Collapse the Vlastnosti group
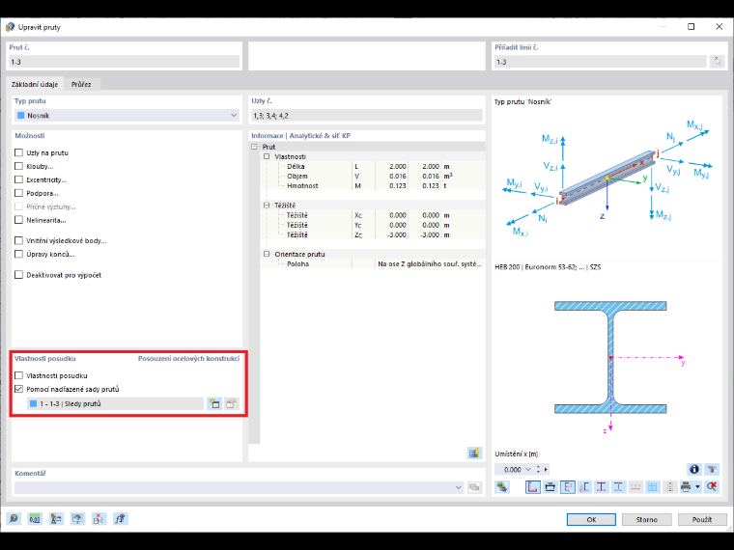This screenshot has width=734, height=550. [x=267, y=156]
